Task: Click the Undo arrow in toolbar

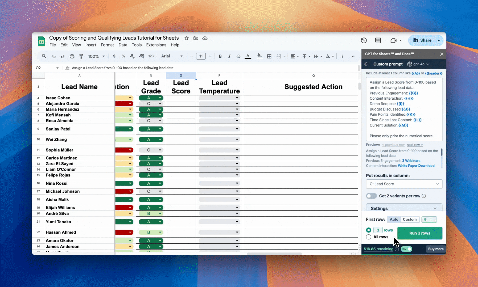Action: point(54,56)
